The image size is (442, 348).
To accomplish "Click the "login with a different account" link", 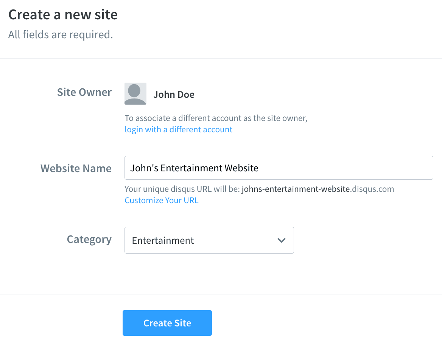I will [178, 130].
